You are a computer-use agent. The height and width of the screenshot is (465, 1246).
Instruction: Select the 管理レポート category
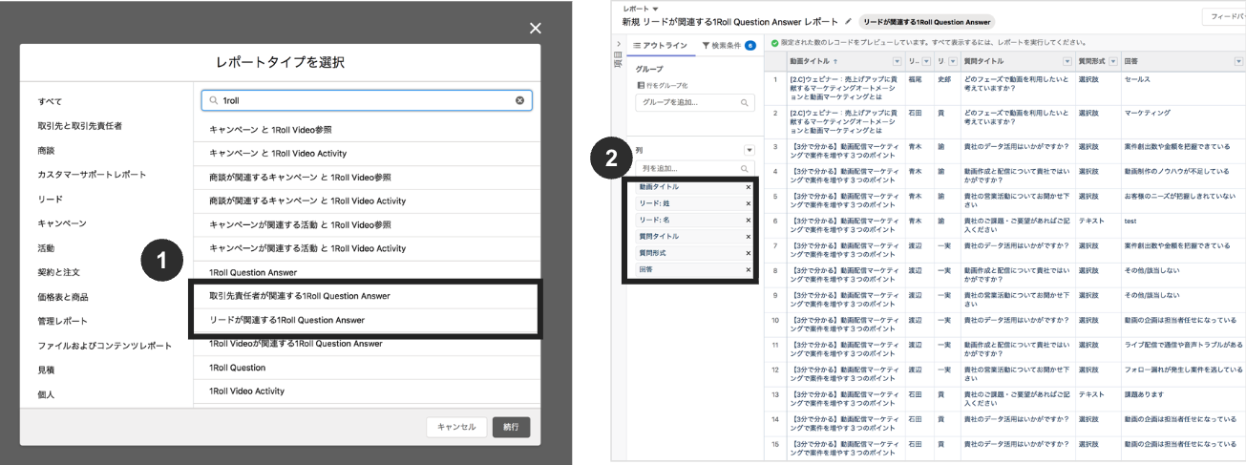pos(62,321)
